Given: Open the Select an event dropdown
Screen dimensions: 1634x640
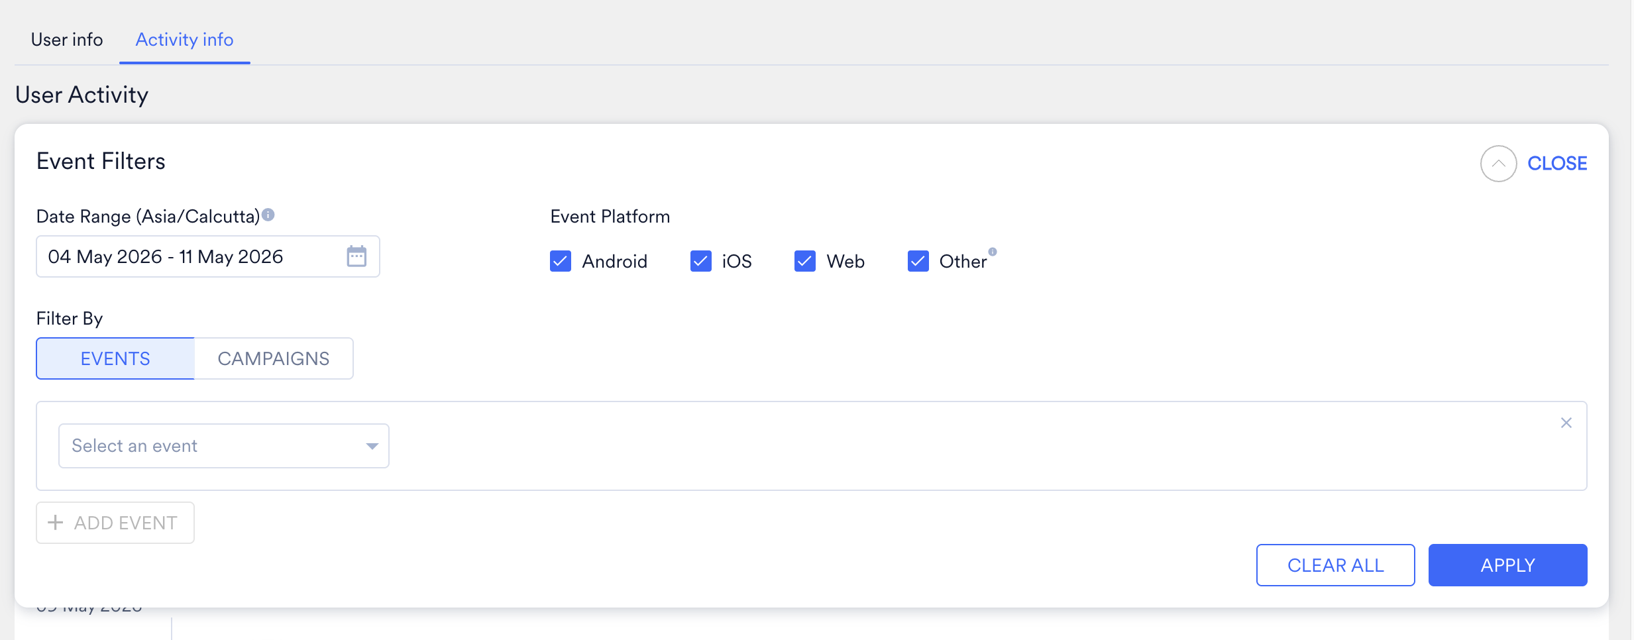Looking at the screenshot, I should tap(224, 446).
